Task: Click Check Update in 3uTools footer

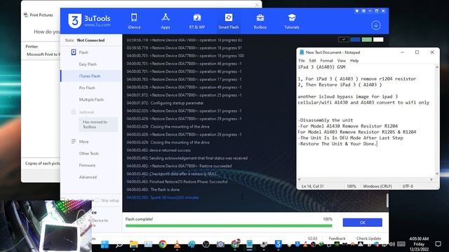Action: pyautogui.click(x=368, y=238)
